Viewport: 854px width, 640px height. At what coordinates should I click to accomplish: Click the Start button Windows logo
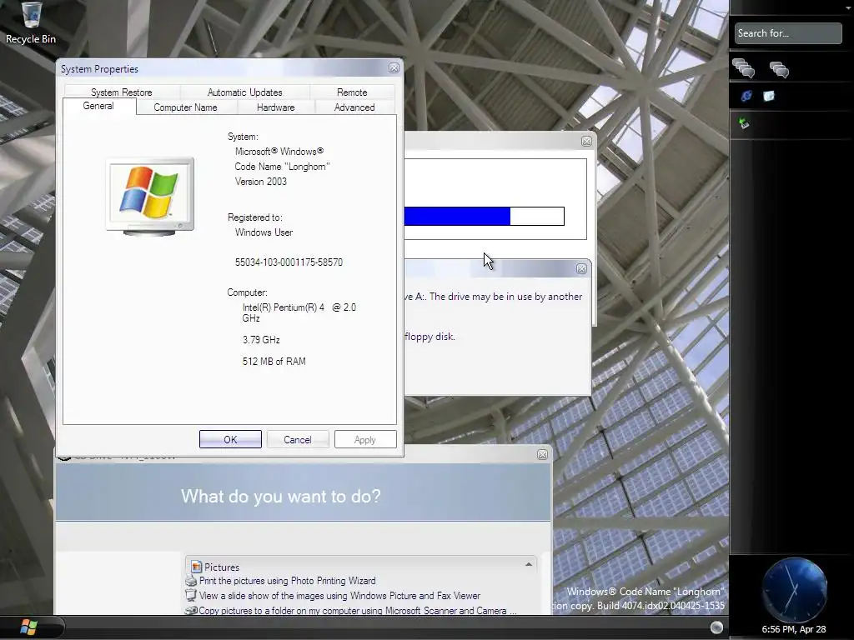[x=28, y=627]
